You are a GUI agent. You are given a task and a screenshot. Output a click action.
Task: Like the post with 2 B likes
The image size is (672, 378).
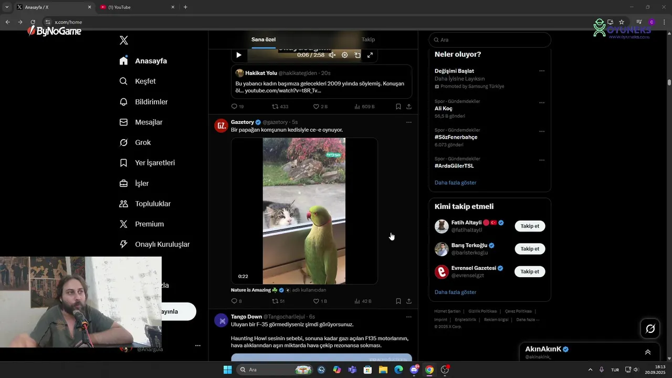tap(320, 107)
